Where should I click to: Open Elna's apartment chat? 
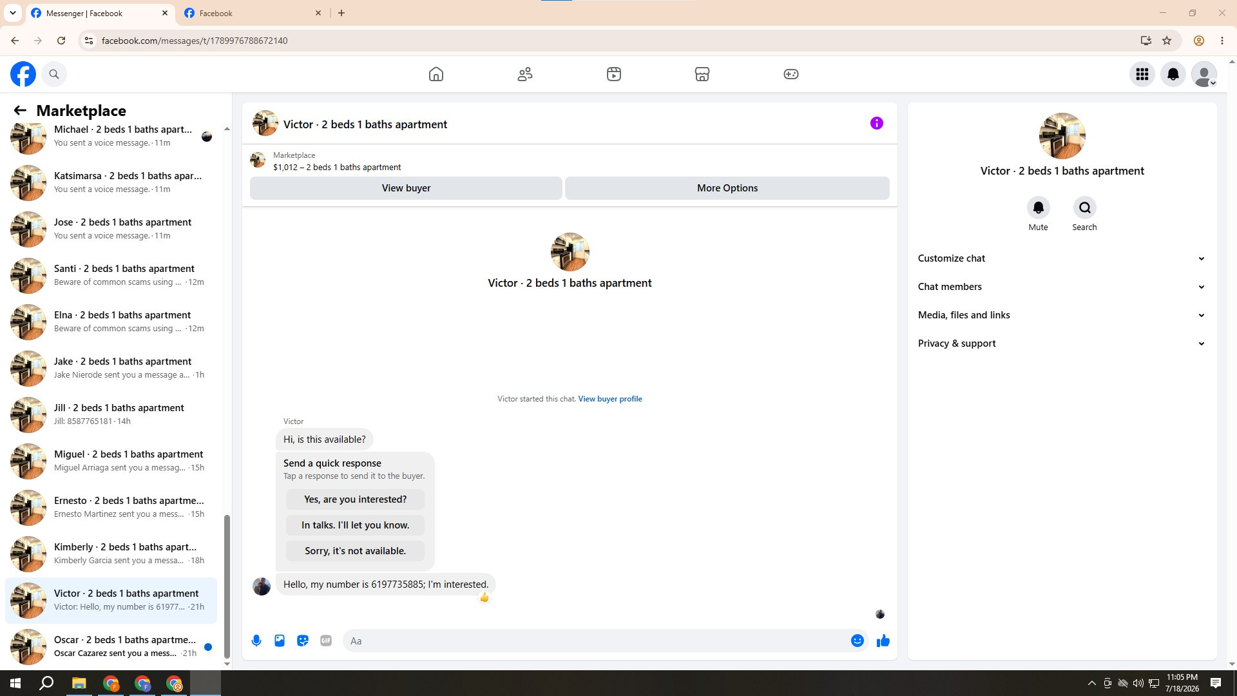click(x=111, y=322)
